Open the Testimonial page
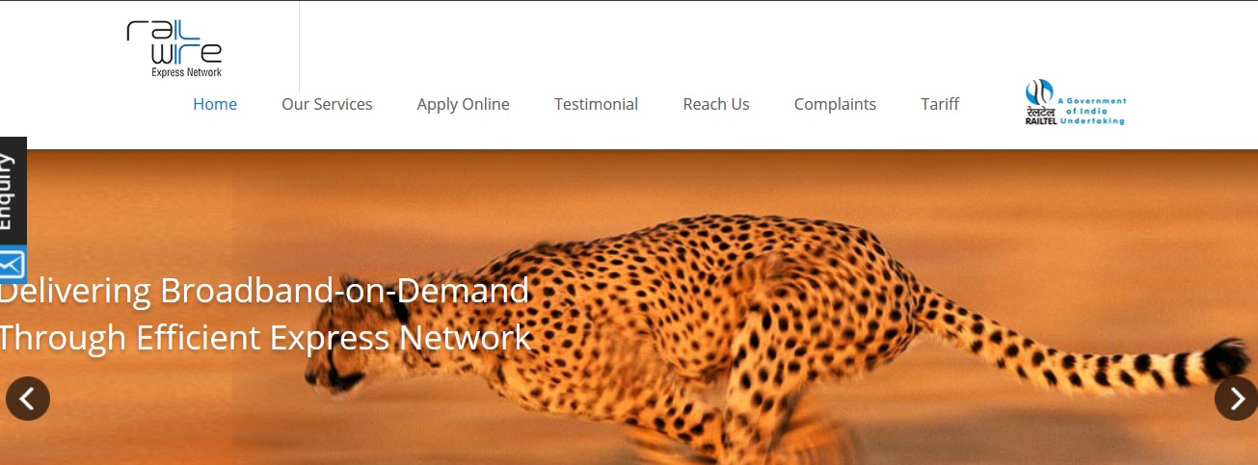The height and width of the screenshot is (465, 1258). click(x=596, y=104)
